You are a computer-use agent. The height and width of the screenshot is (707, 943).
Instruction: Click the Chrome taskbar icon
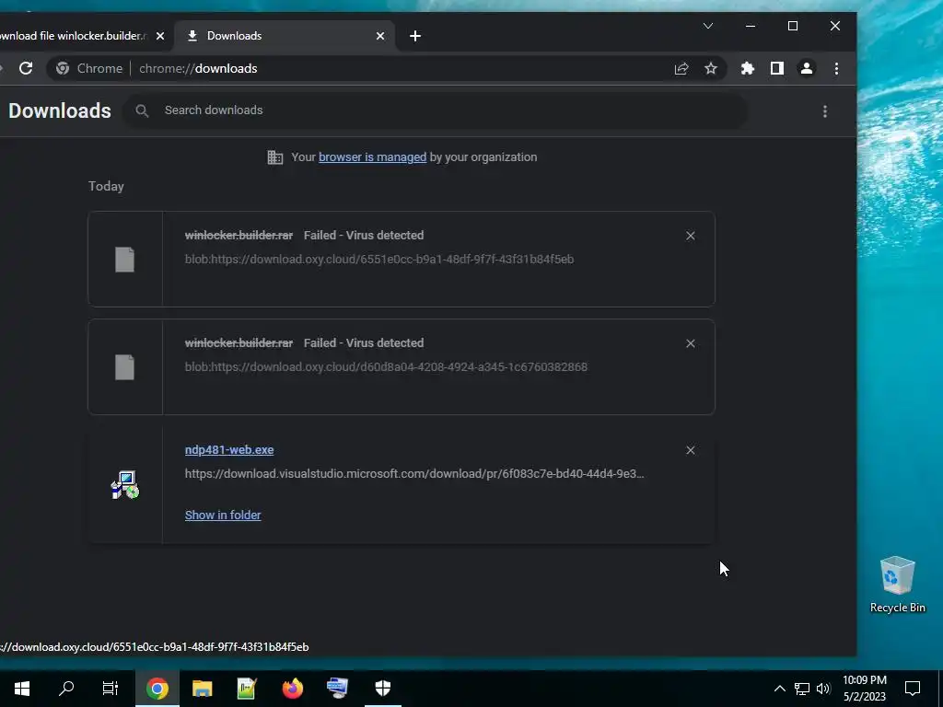157,689
